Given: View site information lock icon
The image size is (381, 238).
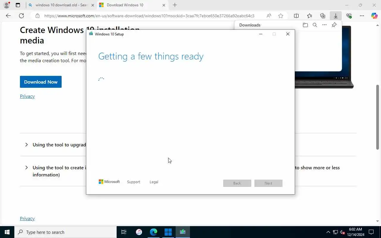Looking at the screenshot, I should 37,16.
